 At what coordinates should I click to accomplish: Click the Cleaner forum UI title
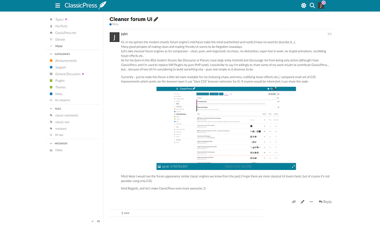coord(131,19)
